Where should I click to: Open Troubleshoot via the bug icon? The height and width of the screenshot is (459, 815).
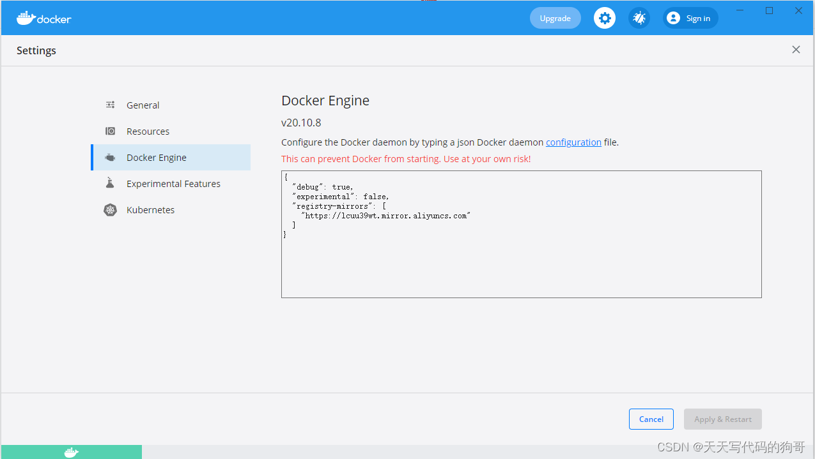coord(639,18)
